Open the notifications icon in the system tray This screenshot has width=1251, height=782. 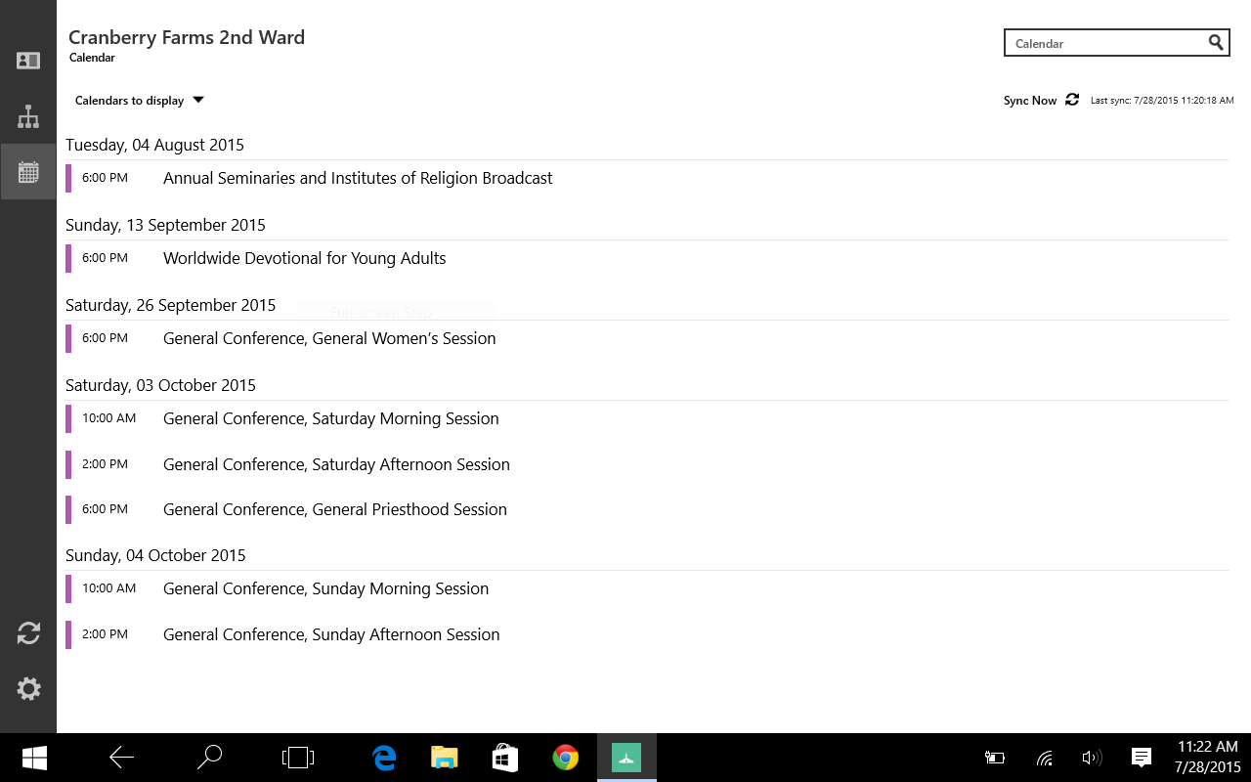(x=1141, y=757)
